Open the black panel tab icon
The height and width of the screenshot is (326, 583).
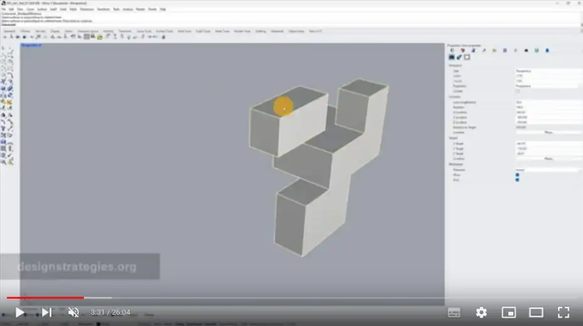(x=526, y=51)
